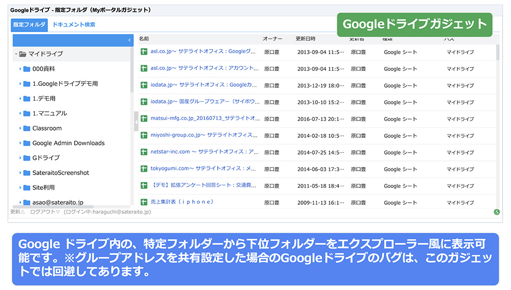
Task: Switch to the 指定フォルダ tab
Action: click(29, 25)
